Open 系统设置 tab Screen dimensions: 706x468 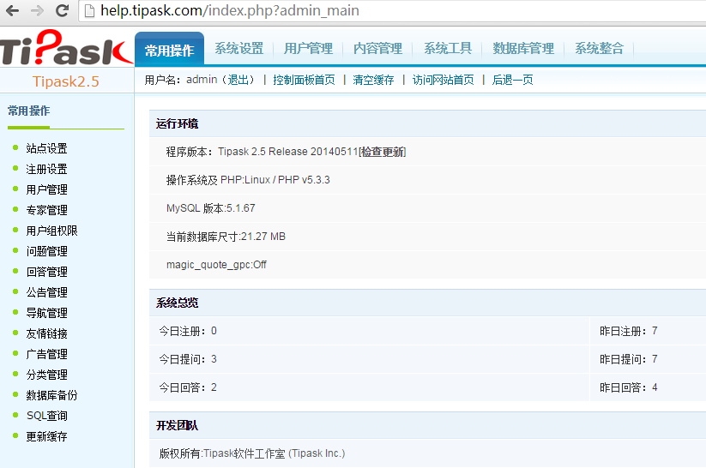239,48
